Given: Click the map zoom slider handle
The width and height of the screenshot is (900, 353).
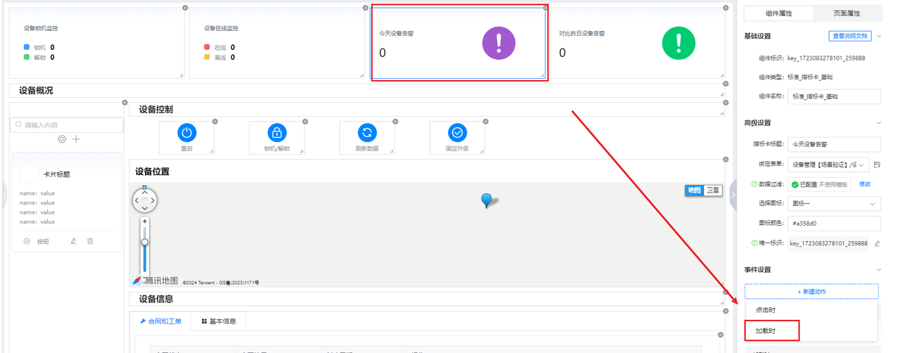Looking at the screenshot, I should [145, 242].
